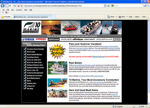This screenshot has width=150, height=108.
Task: Click the browser Back arrow button
Action: [x=3, y=6]
